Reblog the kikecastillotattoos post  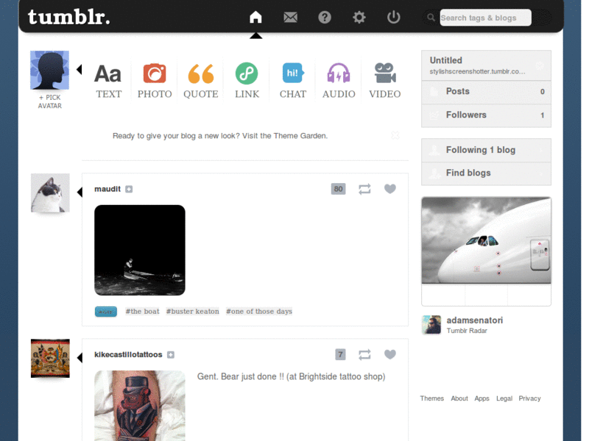[x=364, y=355]
